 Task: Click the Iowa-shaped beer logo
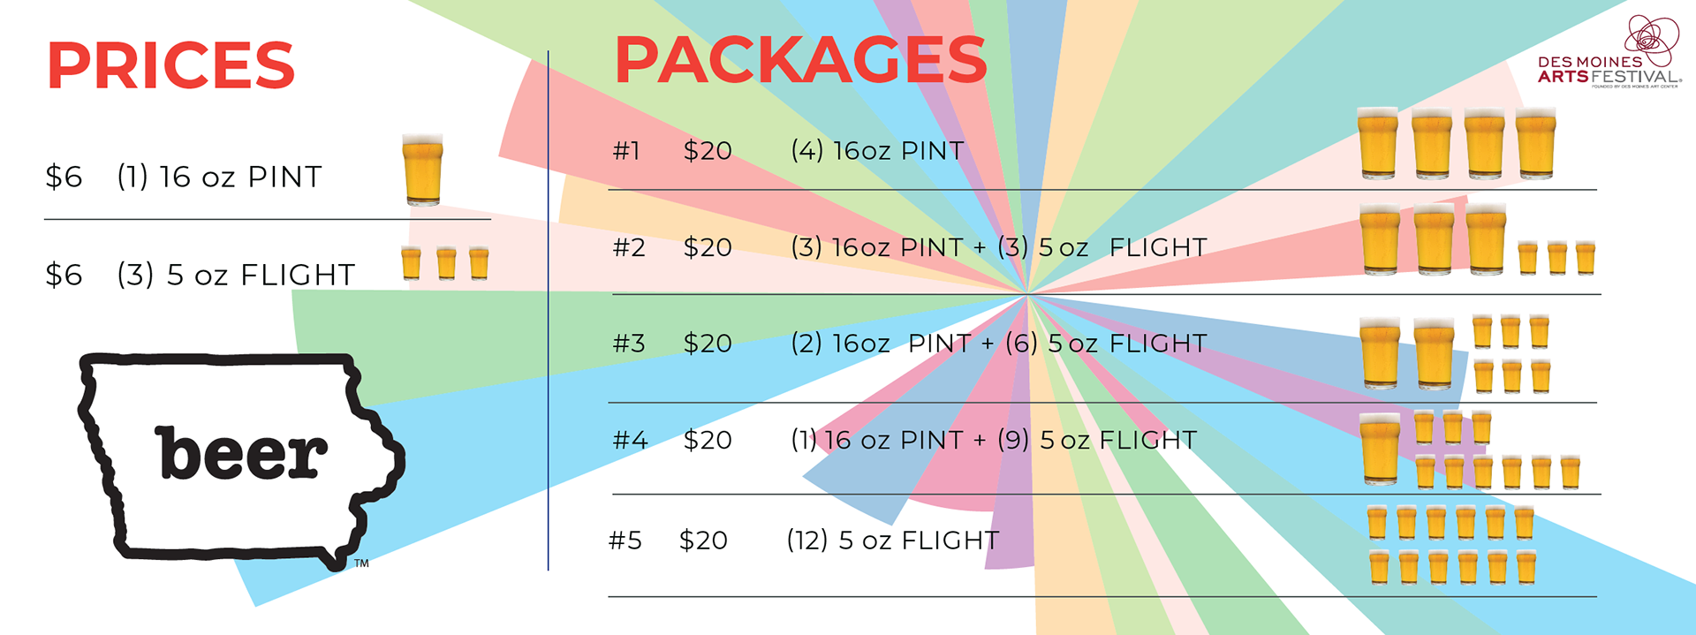(x=241, y=461)
